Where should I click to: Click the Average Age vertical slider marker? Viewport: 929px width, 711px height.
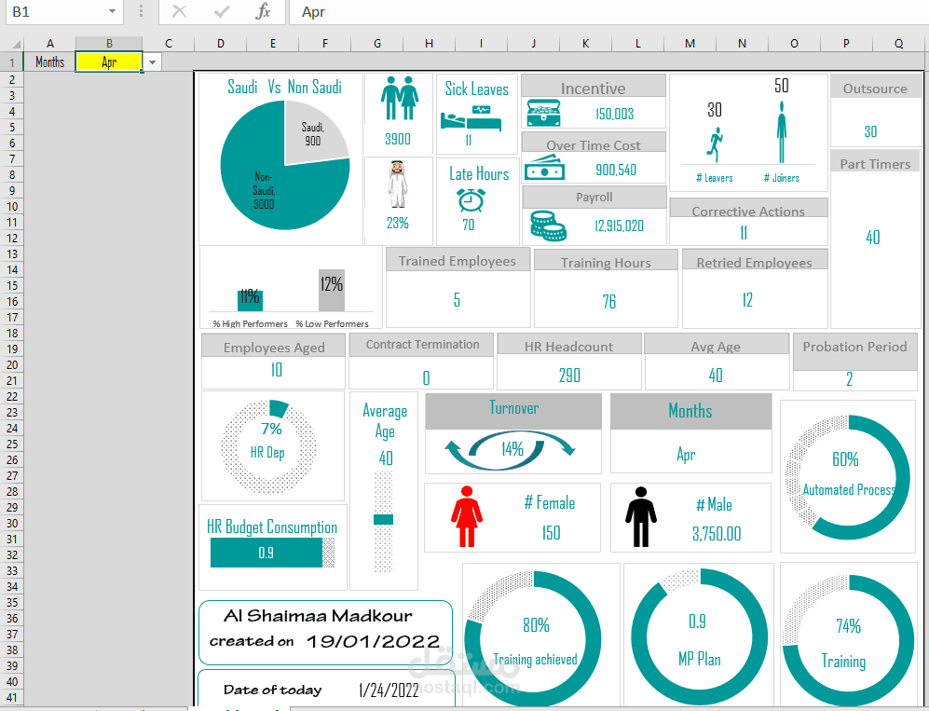[x=383, y=520]
